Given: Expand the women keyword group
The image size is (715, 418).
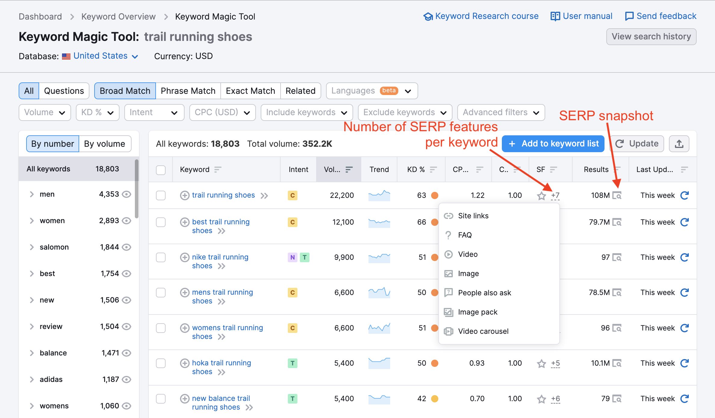Looking at the screenshot, I should 32,220.
